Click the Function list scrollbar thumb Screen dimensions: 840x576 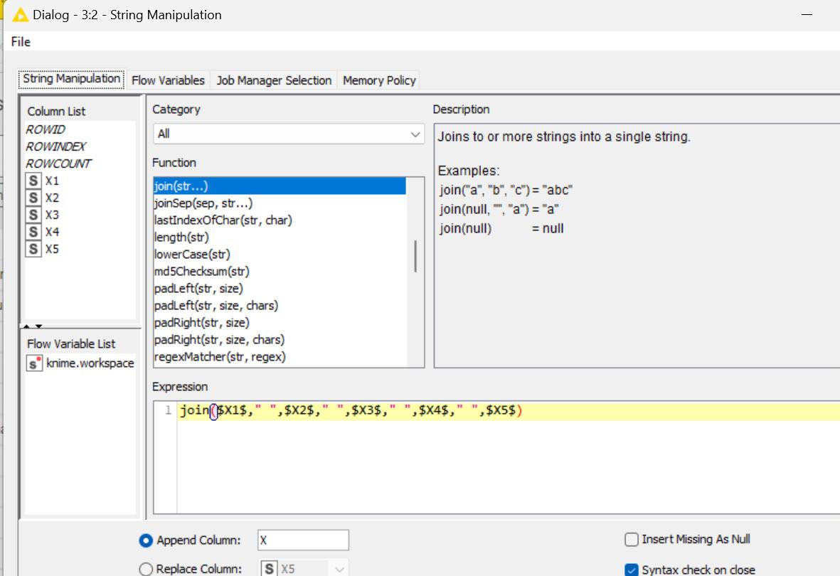pyautogui.click(x=415, y=256)
